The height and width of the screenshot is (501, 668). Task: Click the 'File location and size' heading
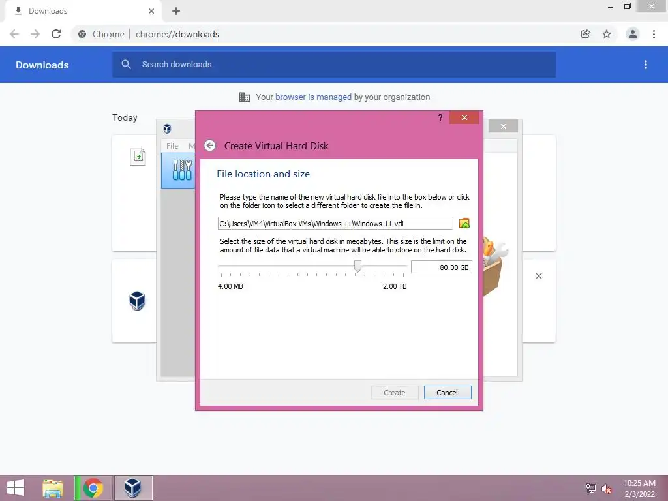264,174
